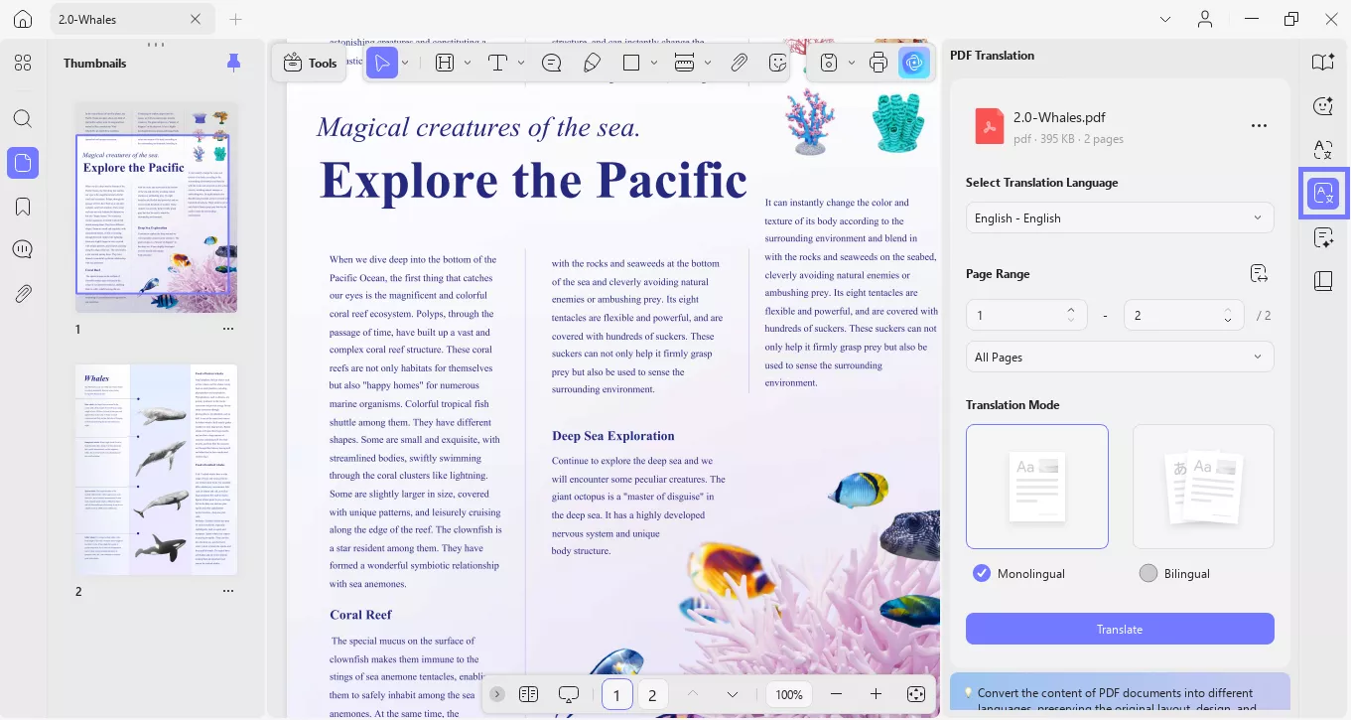Select the highlighter pen tool

pos(592,63)
